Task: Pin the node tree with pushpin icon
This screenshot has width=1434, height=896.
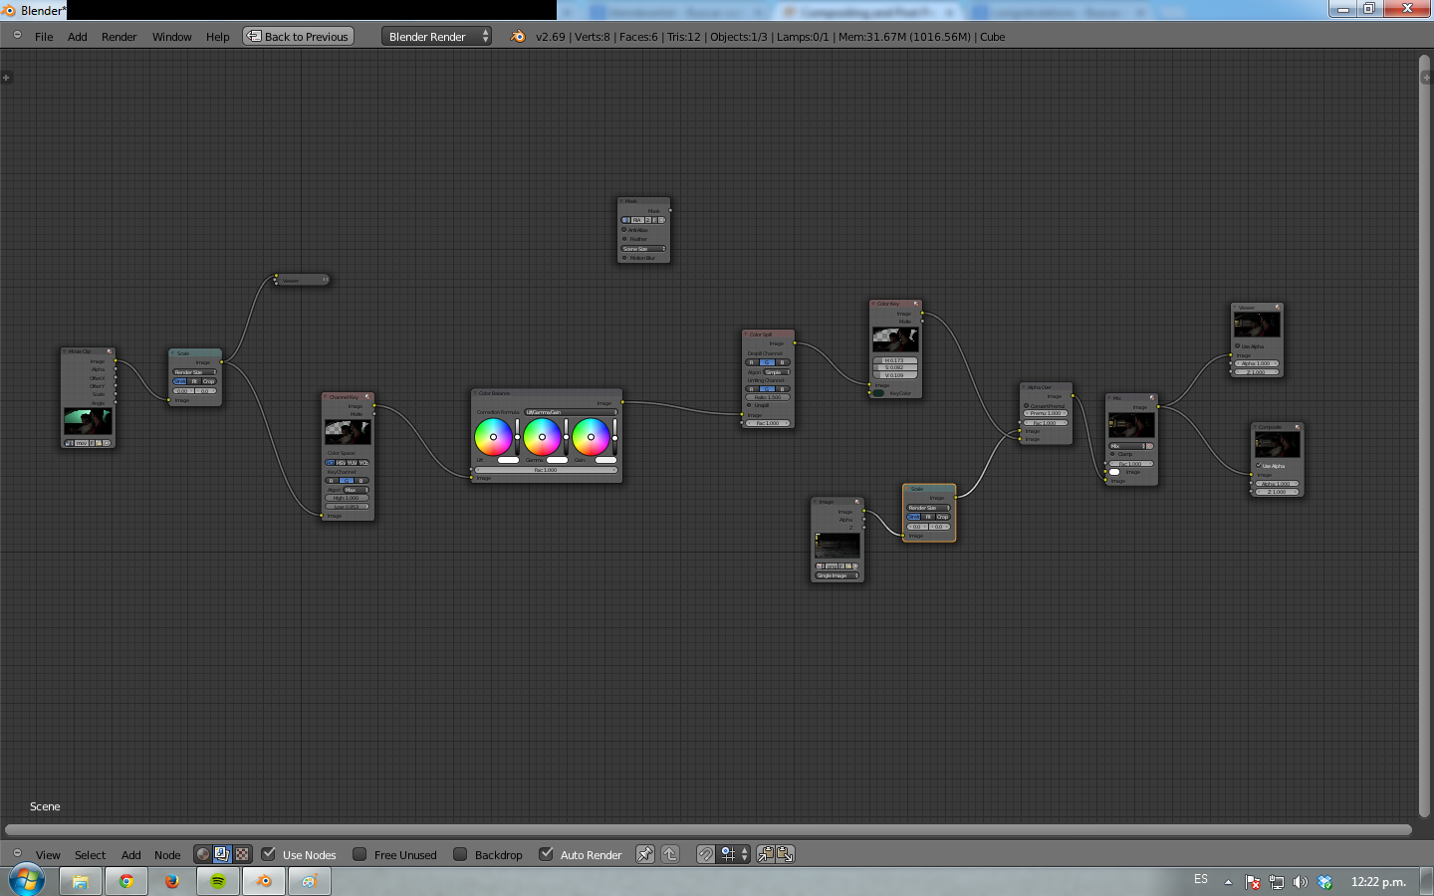Action: pos(645,854)
